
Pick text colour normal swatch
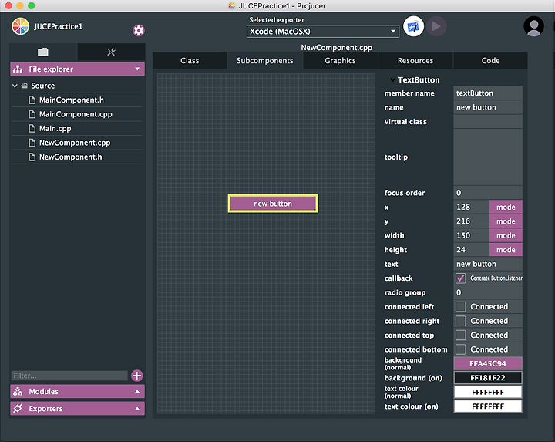[488, 392]
